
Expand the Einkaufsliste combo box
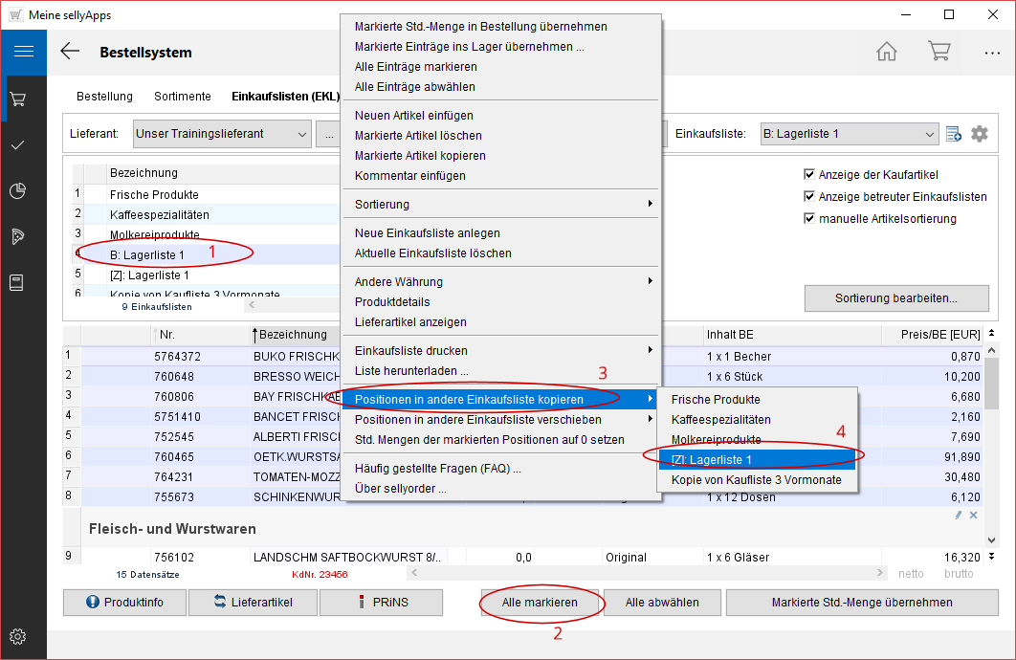pos(930,134)
